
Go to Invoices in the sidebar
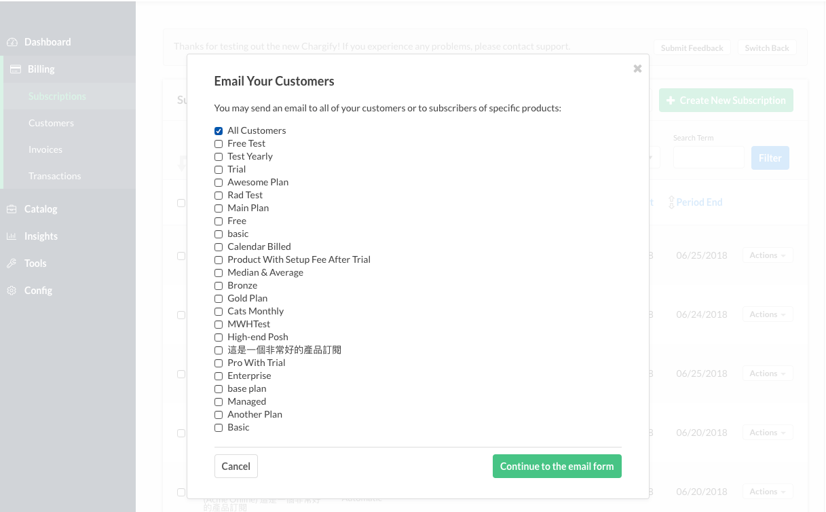point(45,149)
